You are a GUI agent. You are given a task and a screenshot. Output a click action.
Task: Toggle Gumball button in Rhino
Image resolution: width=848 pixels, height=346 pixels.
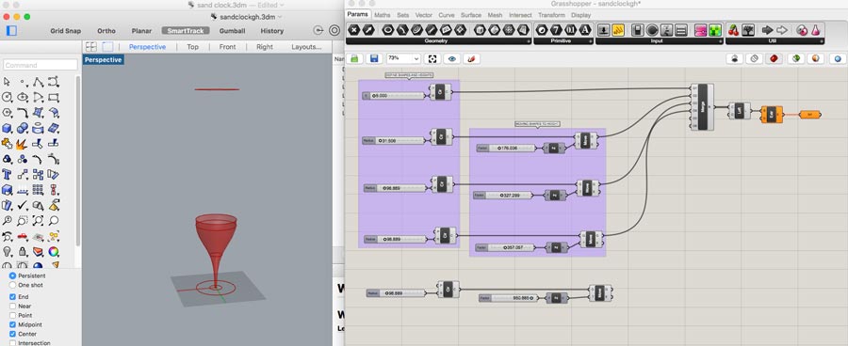click(233, 31)
